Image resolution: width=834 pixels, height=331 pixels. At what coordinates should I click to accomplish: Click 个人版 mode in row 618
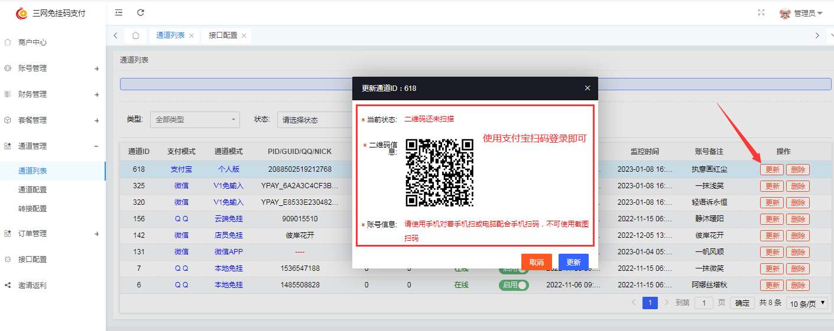tap(229, 169)
